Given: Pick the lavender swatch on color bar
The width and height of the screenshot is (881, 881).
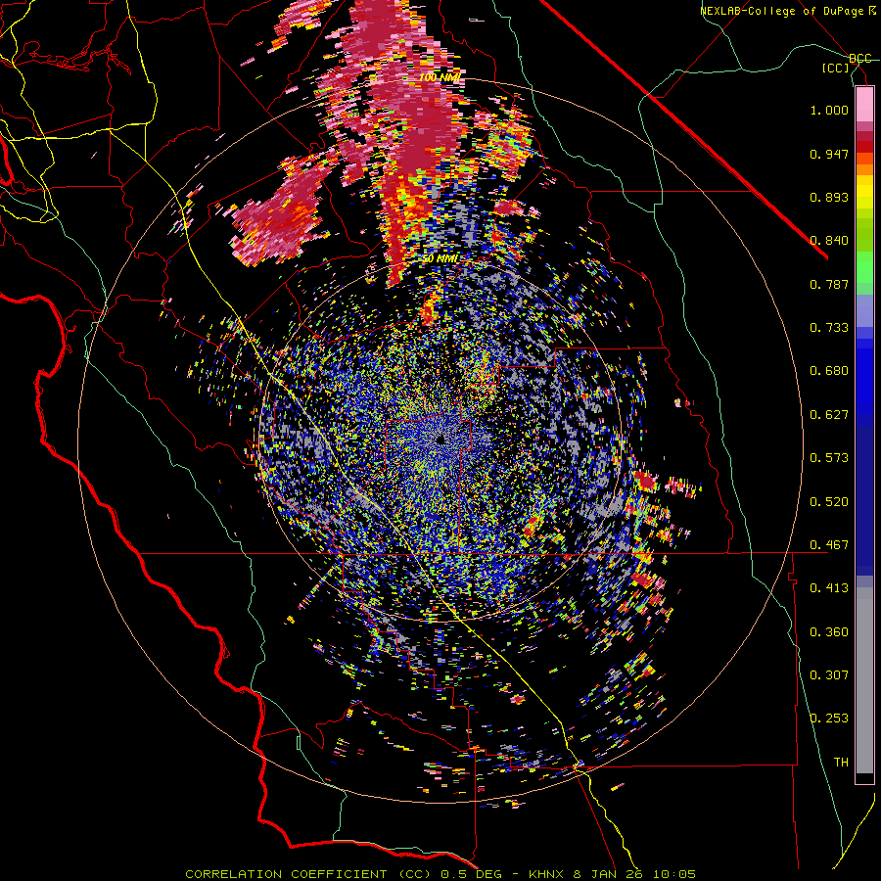Looking at the screenshot, I should (x=864, y=310).
